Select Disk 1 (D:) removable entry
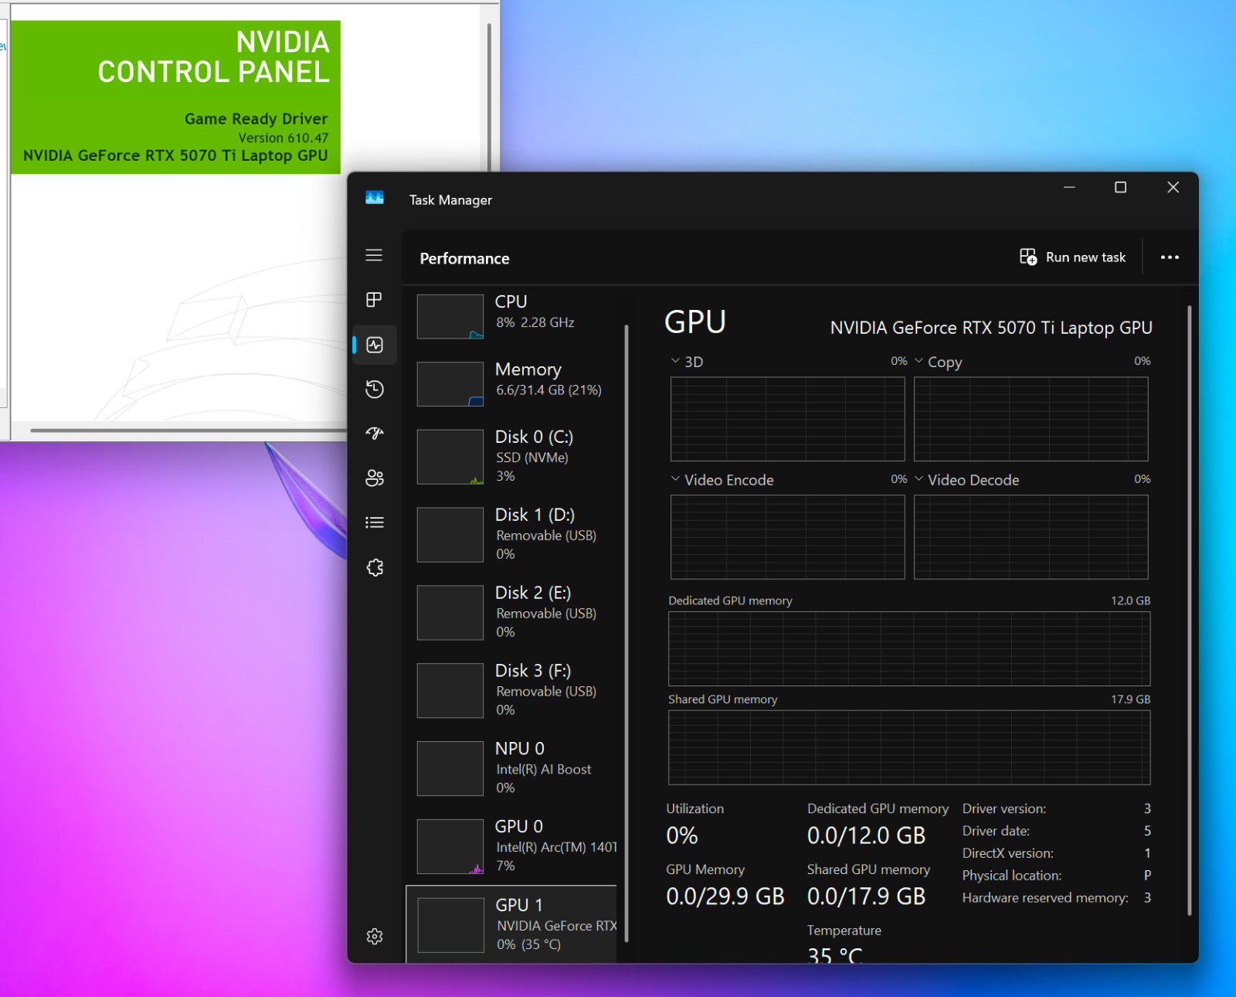1236x997 pixels. (x=511, y=534)
